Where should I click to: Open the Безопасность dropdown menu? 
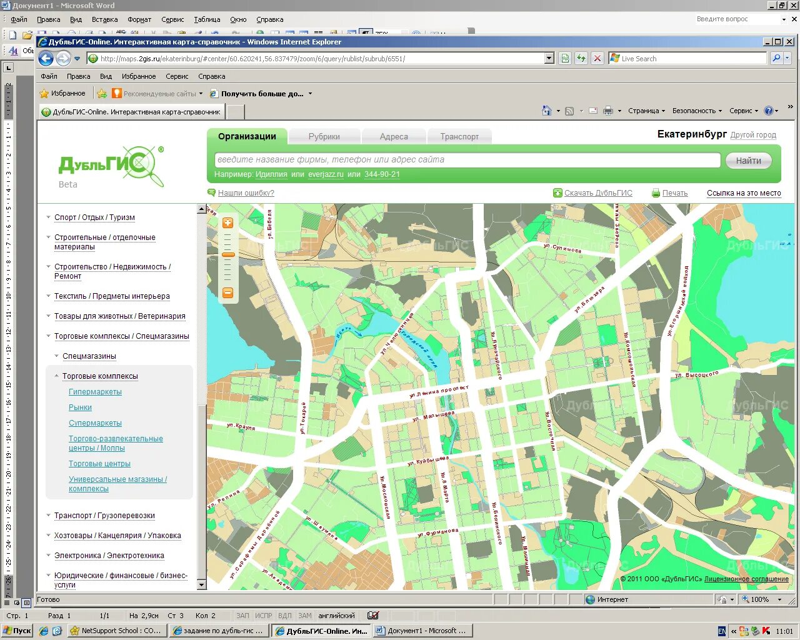pos(697,111)
